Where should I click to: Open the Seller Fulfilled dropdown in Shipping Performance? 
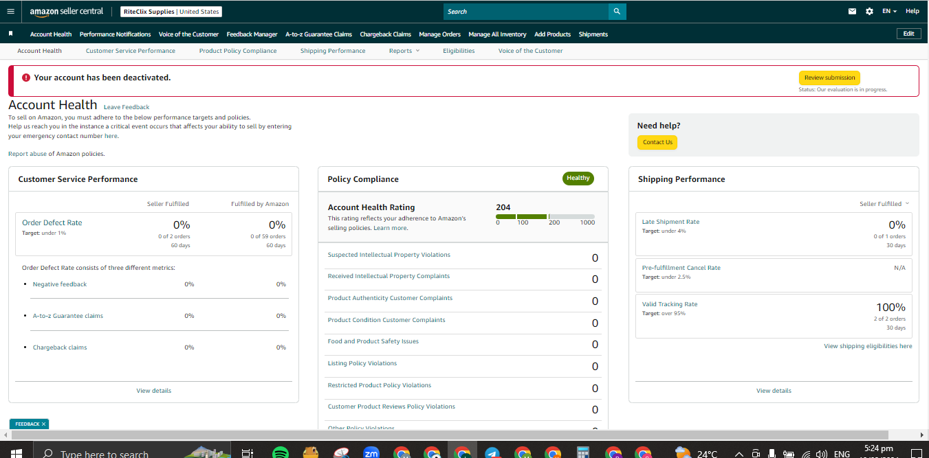pos(884,204)
